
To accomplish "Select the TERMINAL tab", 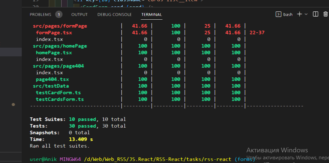I will [152, 14].
